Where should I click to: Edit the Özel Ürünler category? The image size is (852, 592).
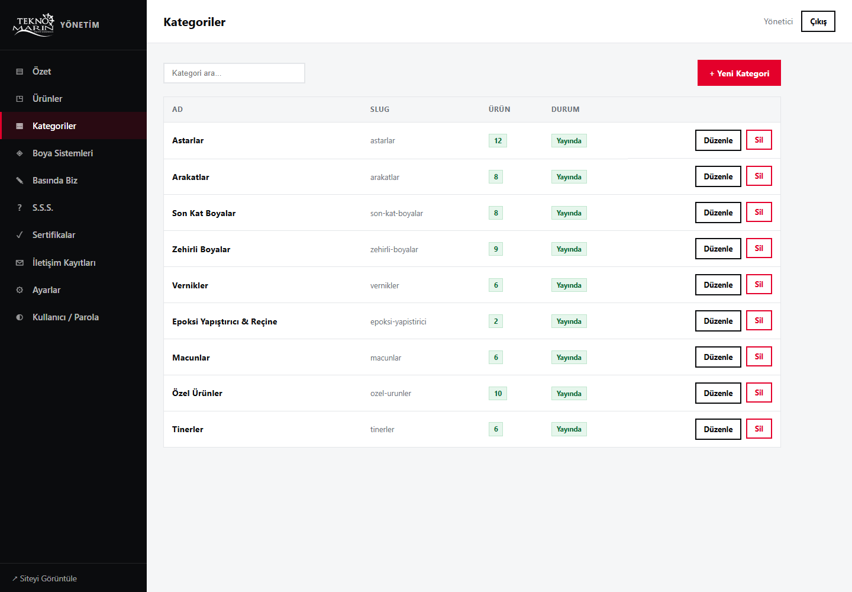718,393
